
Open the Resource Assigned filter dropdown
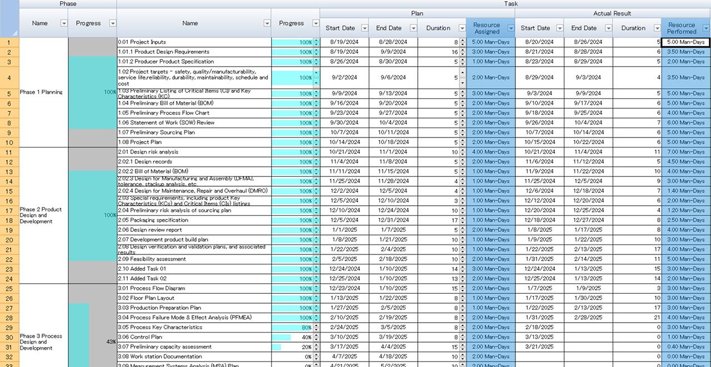point(510,28)
